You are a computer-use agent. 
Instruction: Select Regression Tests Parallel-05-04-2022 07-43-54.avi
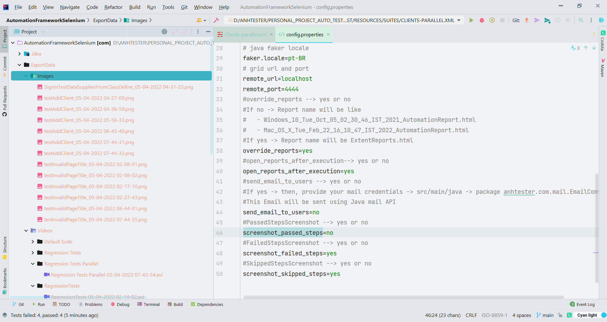(x=107, y=275)
